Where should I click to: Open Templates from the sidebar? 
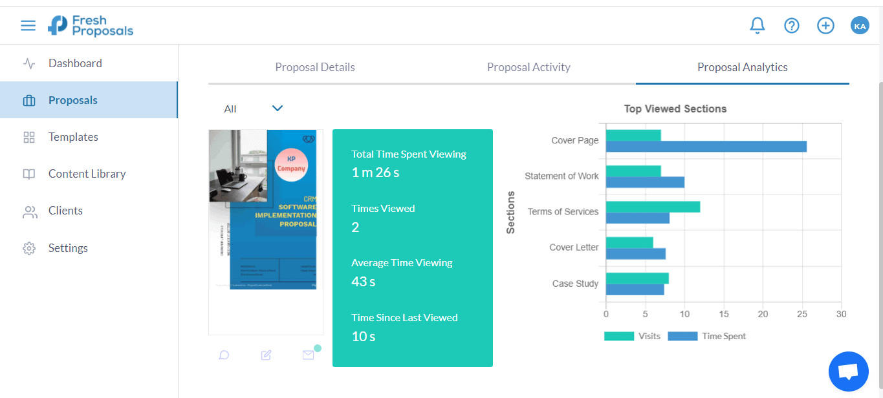(73, 137)
